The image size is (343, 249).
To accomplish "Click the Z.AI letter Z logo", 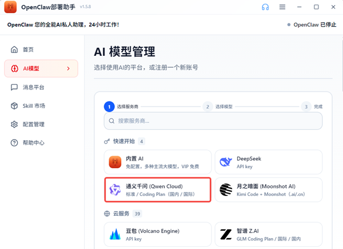I will [226, 234].
